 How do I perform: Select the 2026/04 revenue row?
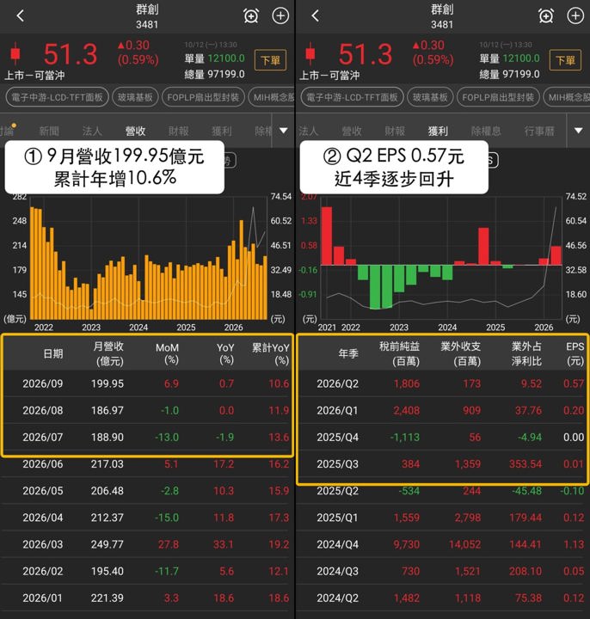pos(147,518)
